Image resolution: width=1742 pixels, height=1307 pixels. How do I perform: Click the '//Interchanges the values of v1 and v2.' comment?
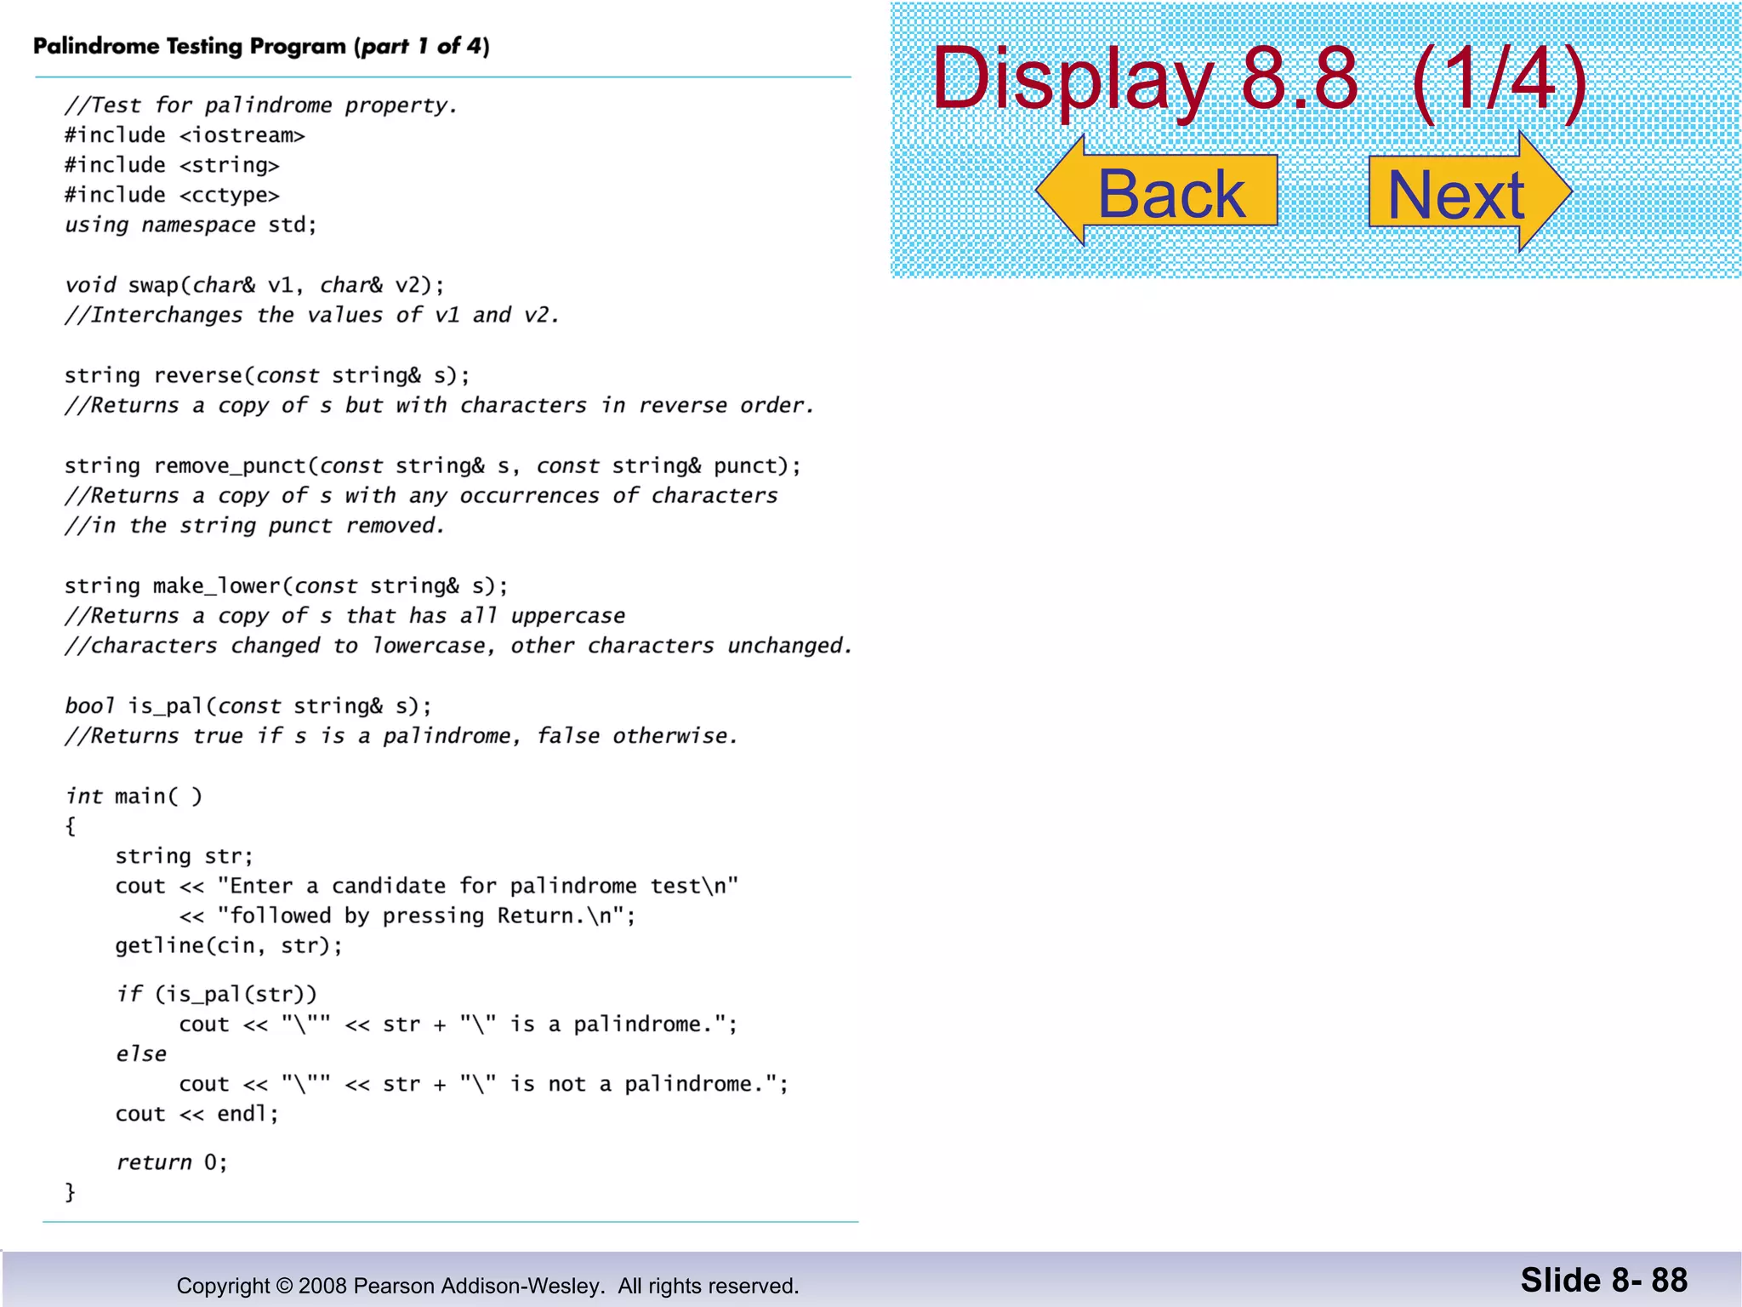(312, 315)
